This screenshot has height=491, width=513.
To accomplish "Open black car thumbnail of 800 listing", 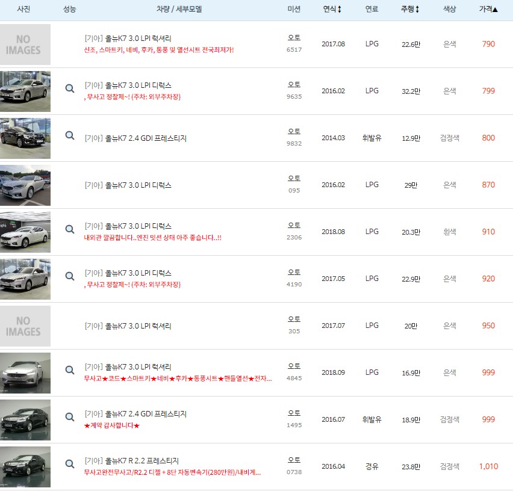I will (25, 138).
